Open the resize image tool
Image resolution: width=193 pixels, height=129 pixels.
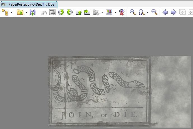pos(96,12)
